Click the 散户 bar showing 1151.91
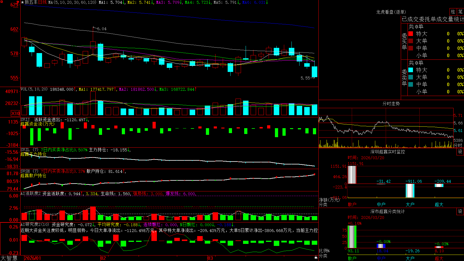The width and height of the screenshot is (464, 261). pyautogui.click(x=352, y=175)
